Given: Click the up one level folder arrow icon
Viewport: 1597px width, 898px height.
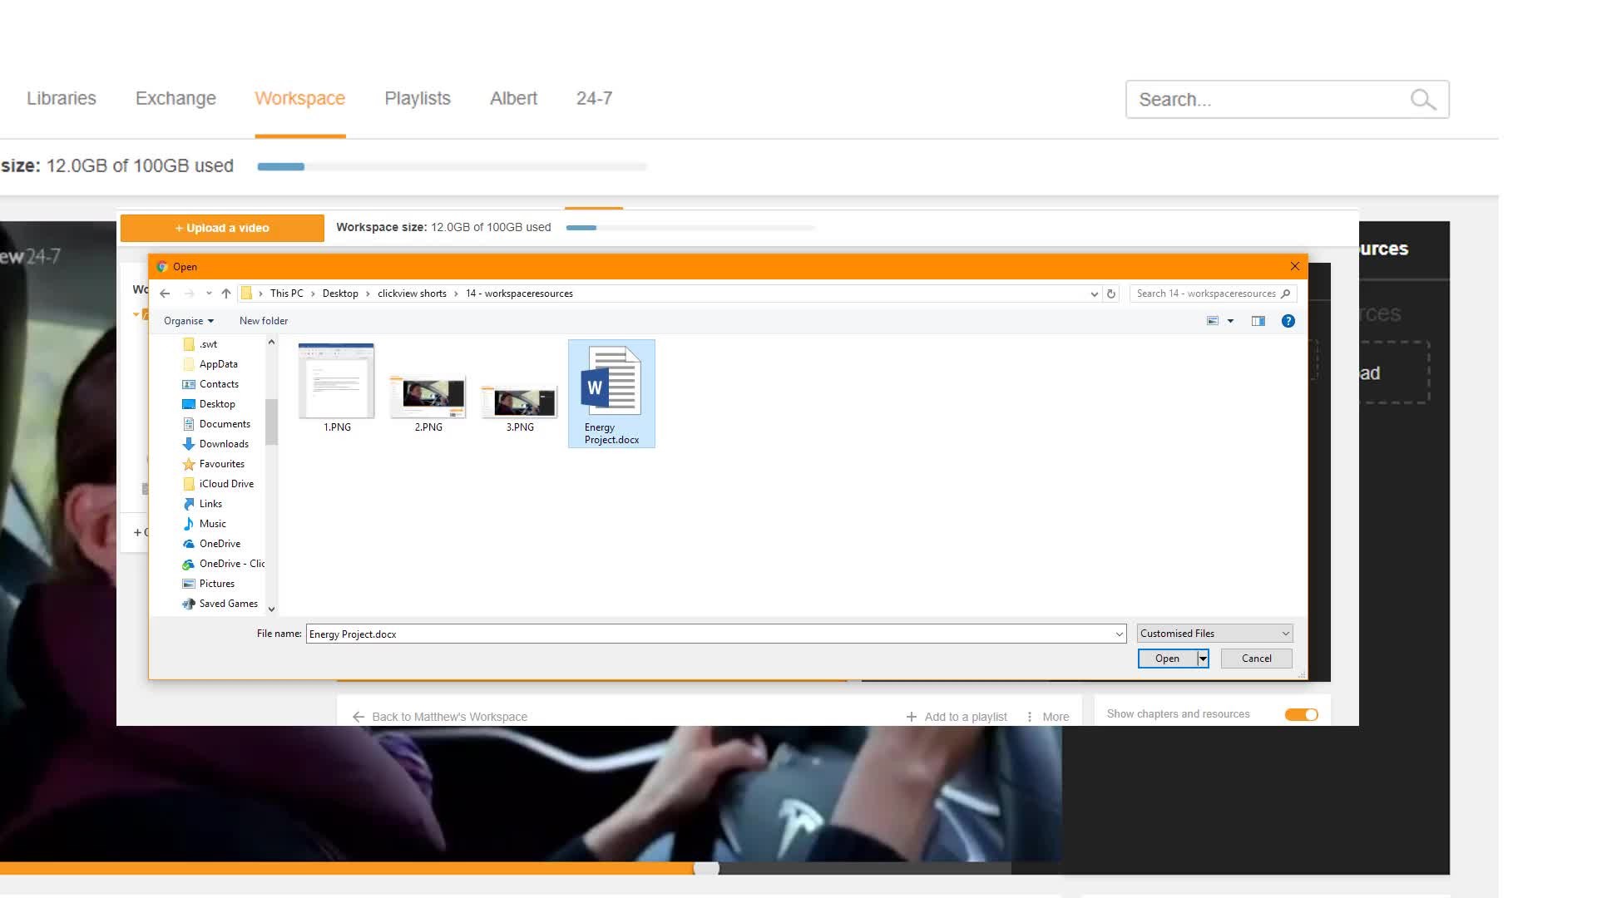Looking at the screenshot, I should [x=225, y=293].
